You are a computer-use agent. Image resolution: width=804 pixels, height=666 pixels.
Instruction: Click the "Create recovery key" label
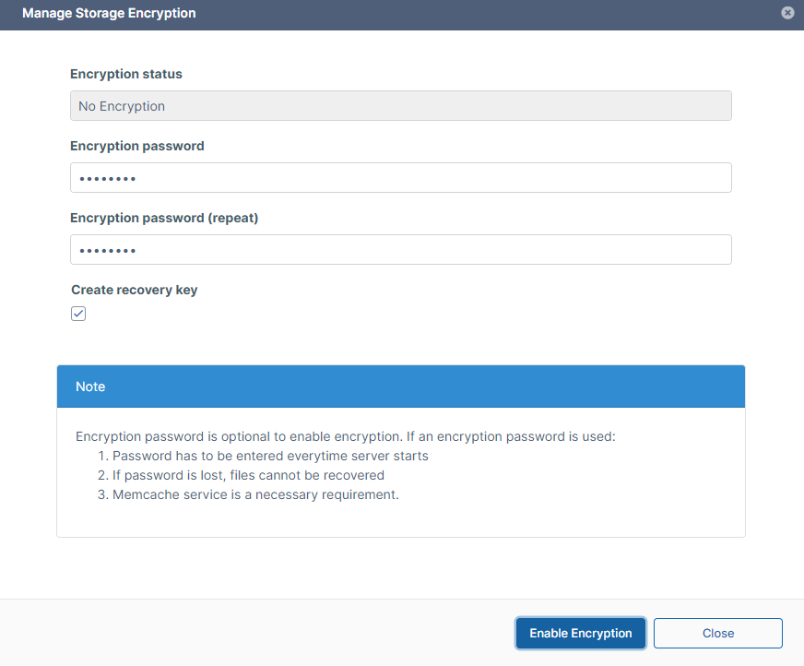pos(135,290)
